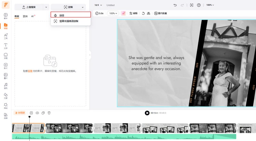Select 錄音 (record audio) from the dropdown menu
Viewport: 256px width, 141px height.
coord(70,15)
